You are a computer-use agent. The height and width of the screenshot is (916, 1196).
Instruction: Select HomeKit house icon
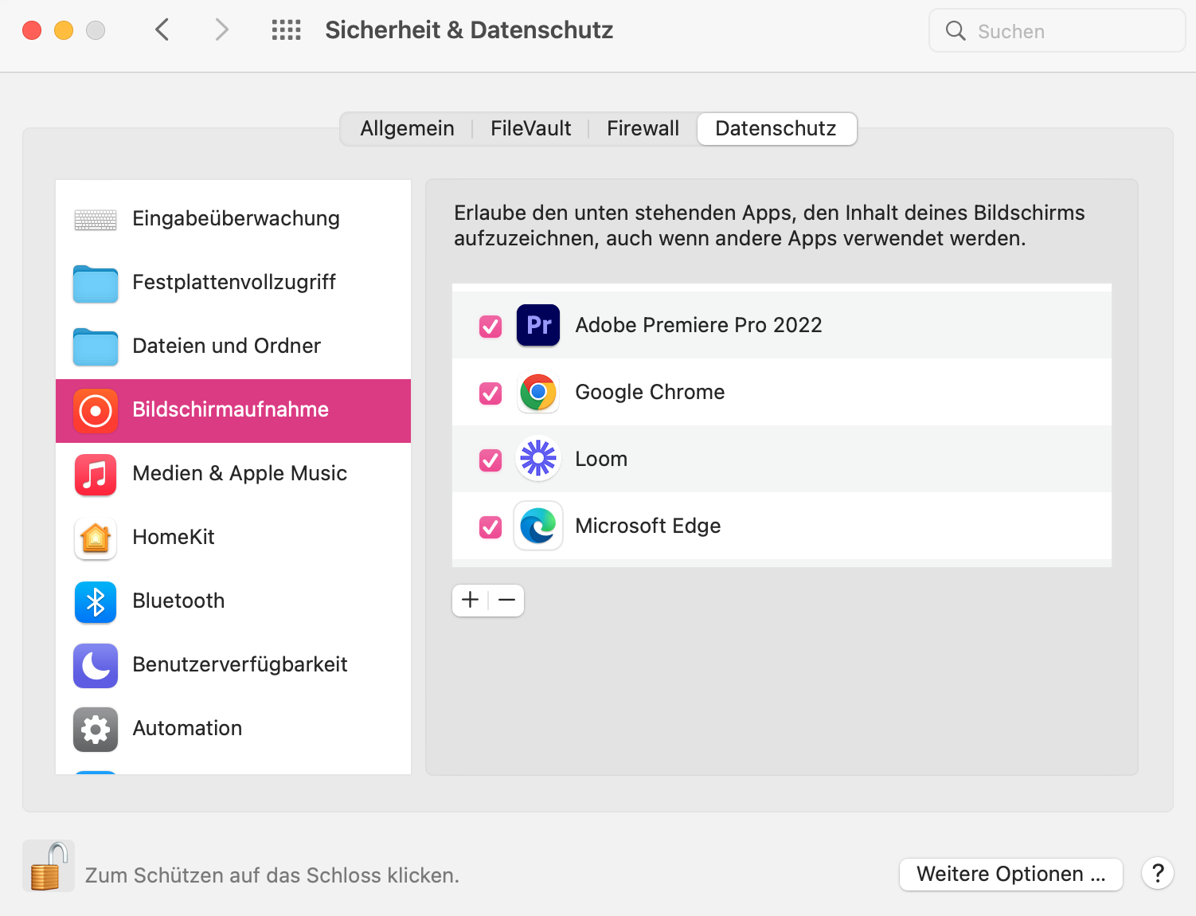point(96,538)
